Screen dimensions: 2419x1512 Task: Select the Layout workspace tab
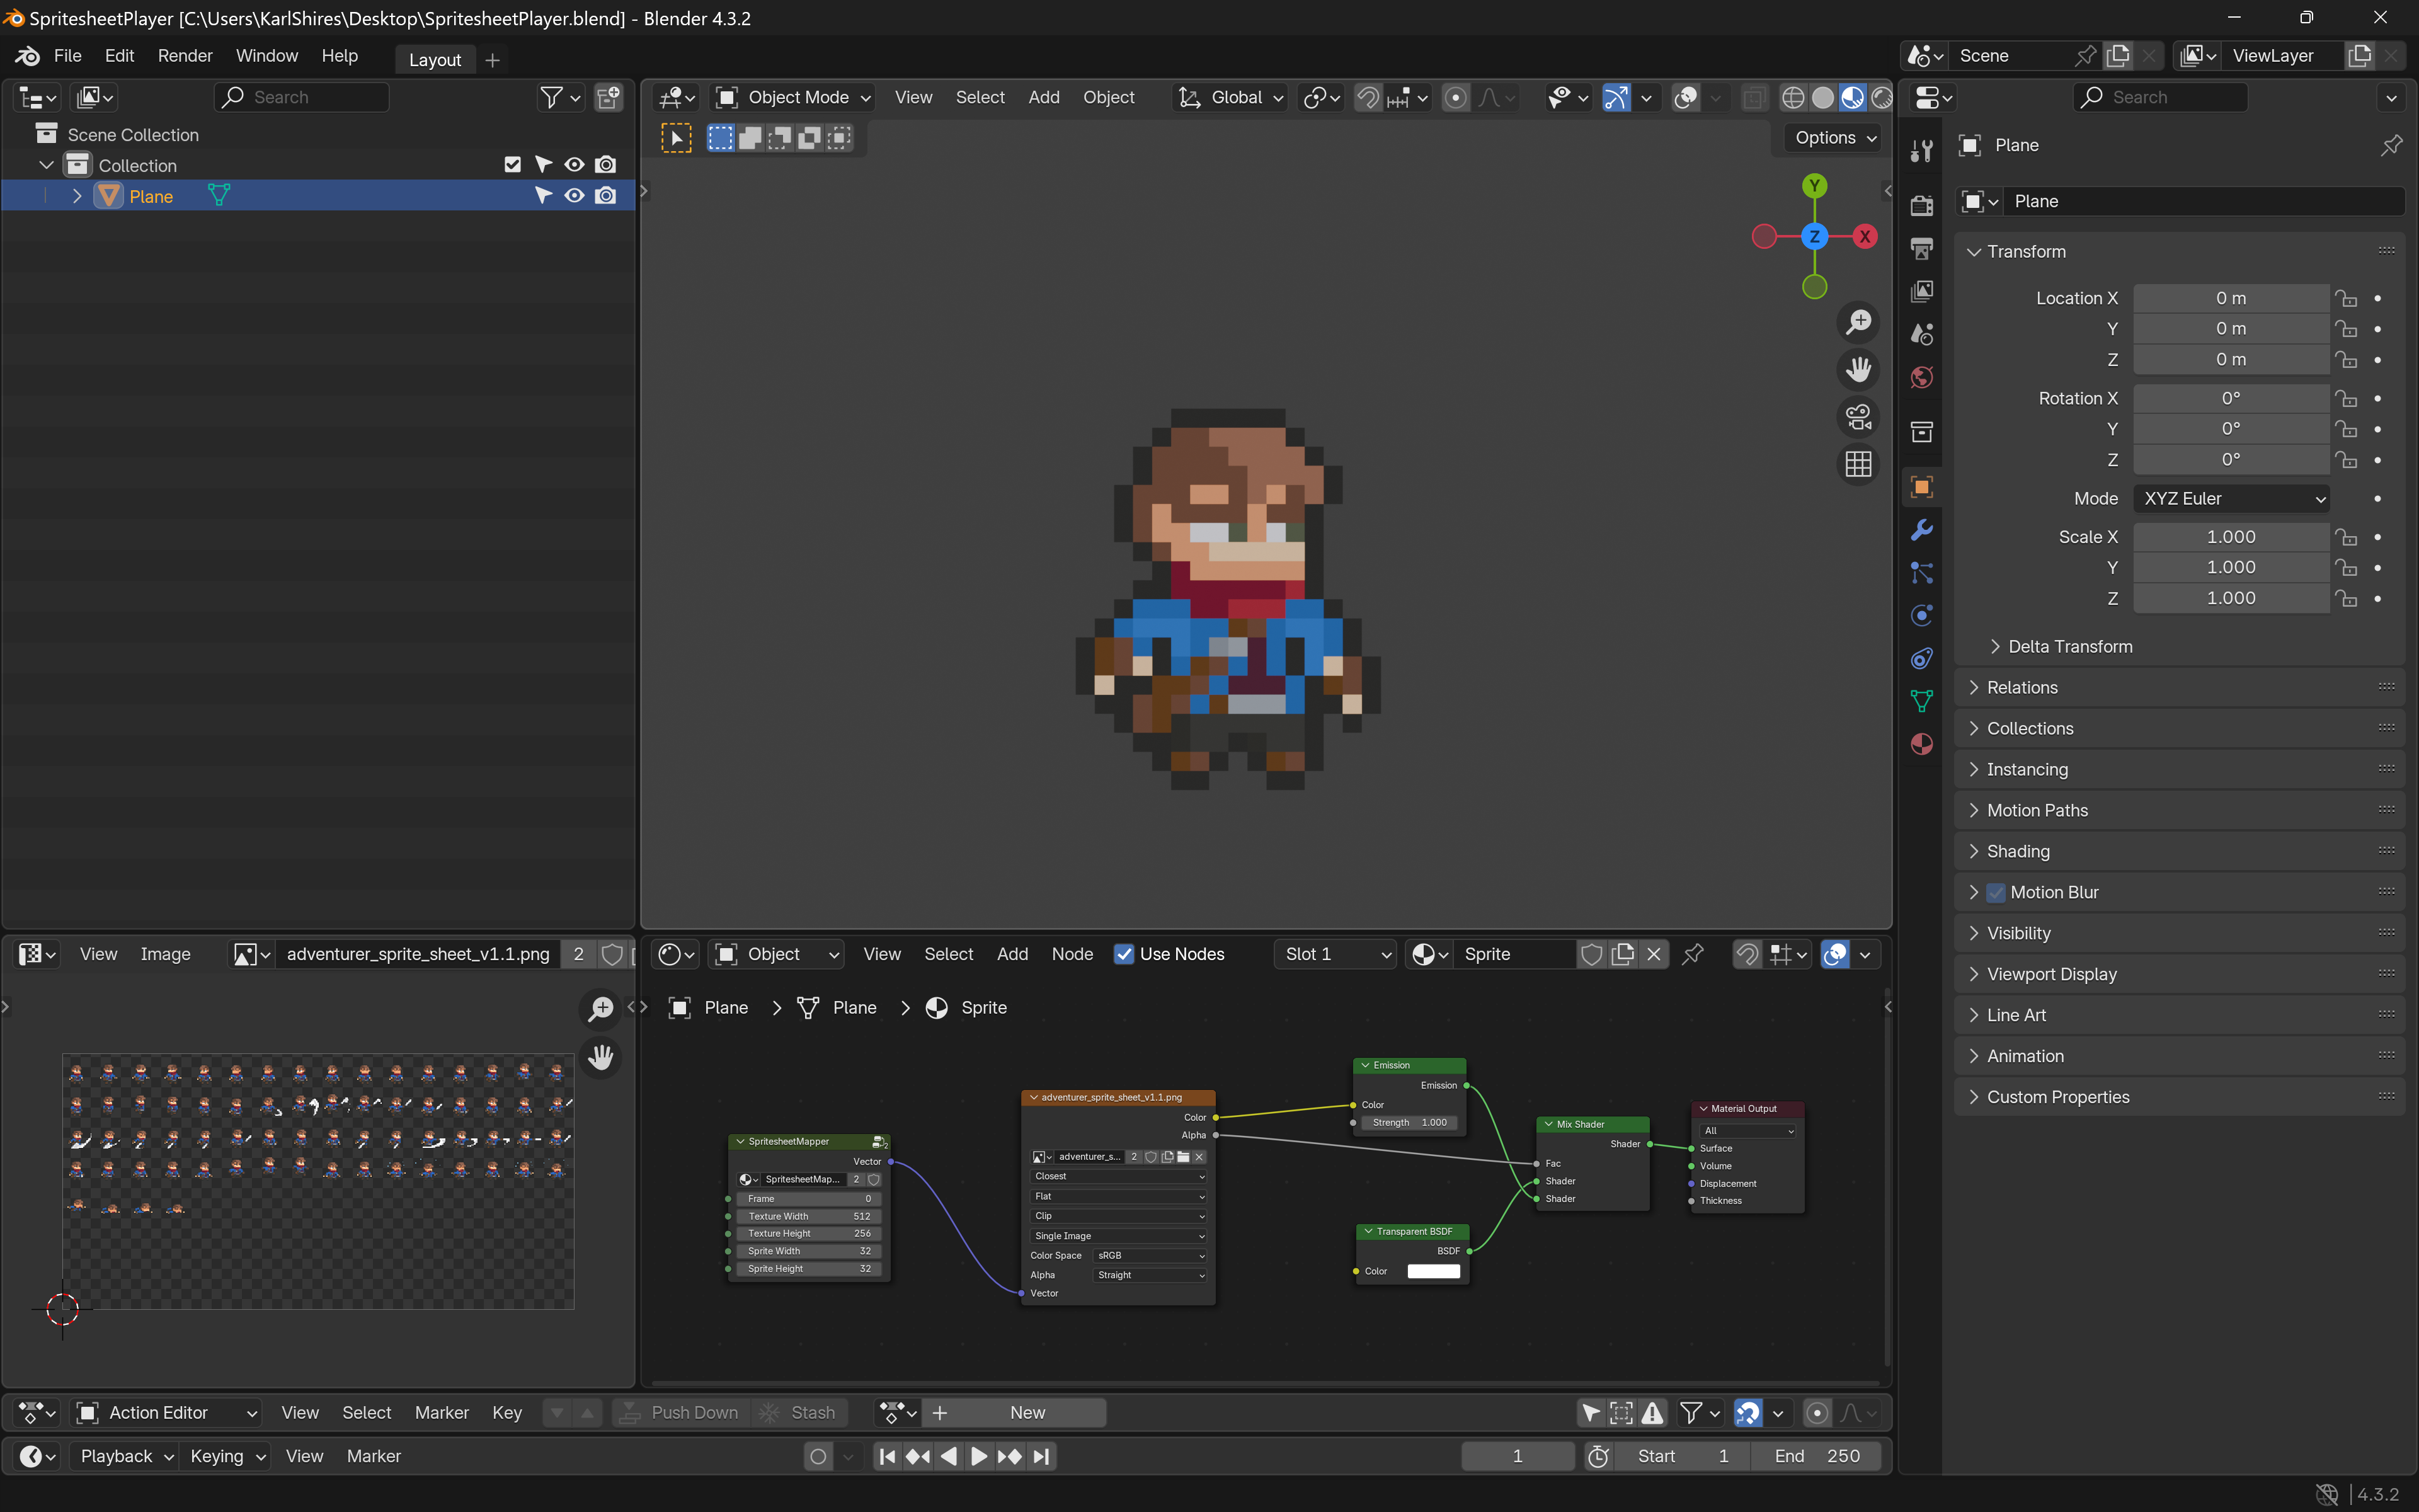(435, 60)
